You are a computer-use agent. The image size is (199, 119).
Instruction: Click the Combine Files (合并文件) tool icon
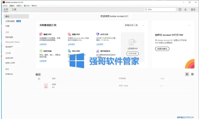pyautogui.click(x=98, y=34)
